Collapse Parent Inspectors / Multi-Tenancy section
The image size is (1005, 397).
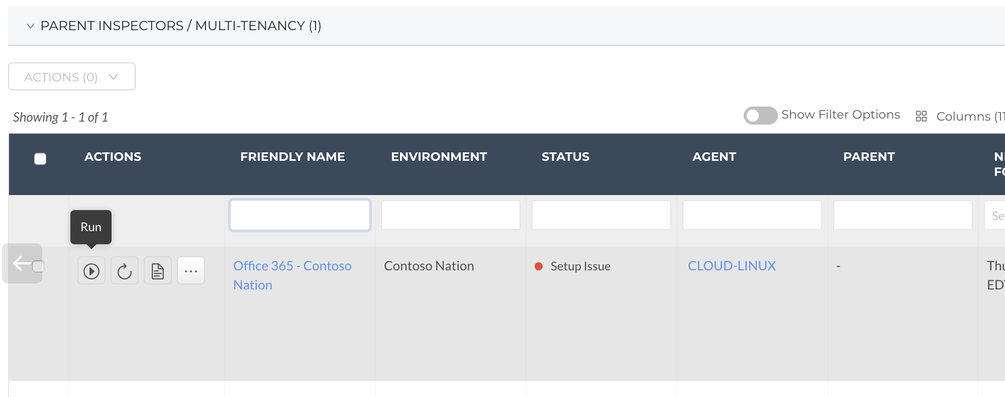click(31, 26)
